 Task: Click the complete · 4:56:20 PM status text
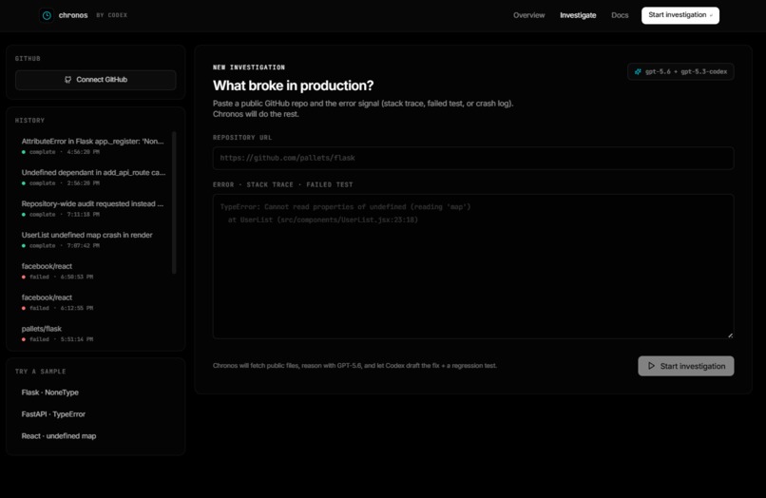point(65,152)
